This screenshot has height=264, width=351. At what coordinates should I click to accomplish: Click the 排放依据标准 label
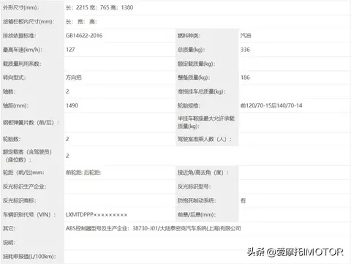[20, 36]
